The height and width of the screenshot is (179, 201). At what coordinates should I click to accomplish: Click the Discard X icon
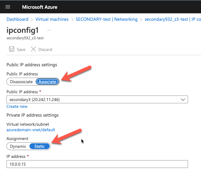click(x=33, y=49)
